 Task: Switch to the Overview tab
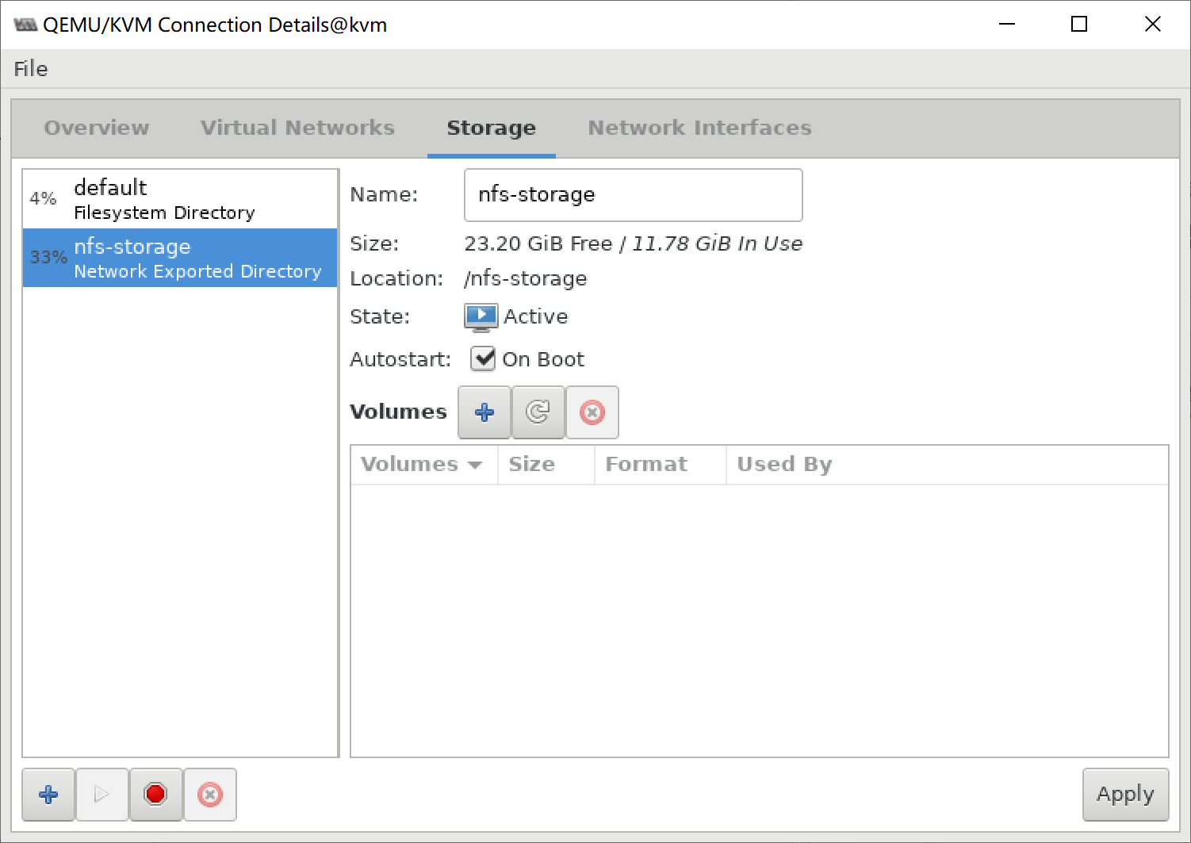(97, 128)
